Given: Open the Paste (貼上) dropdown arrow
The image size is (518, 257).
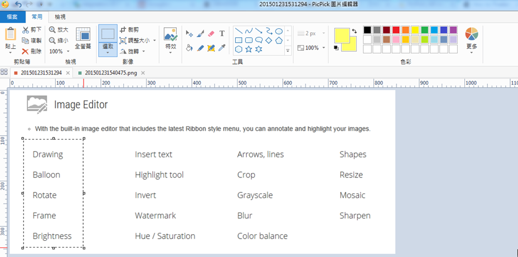Looking at the screenshot, I should click(11, 53).
